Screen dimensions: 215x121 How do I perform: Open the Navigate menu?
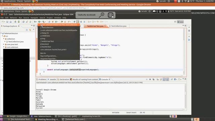tap(34, 18)
